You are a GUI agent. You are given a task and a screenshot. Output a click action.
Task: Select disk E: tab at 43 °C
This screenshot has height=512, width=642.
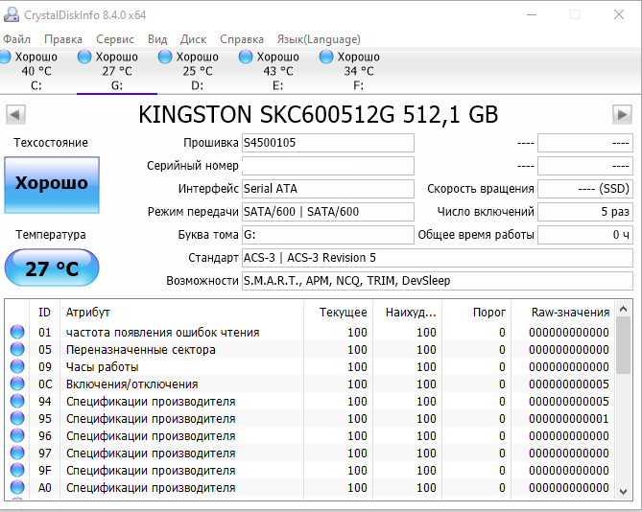[x=278, y=71]
